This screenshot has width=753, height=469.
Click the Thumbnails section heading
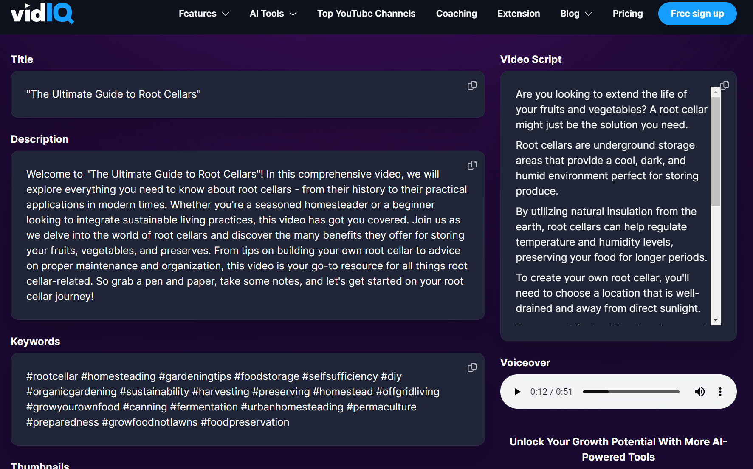point(40,465)
